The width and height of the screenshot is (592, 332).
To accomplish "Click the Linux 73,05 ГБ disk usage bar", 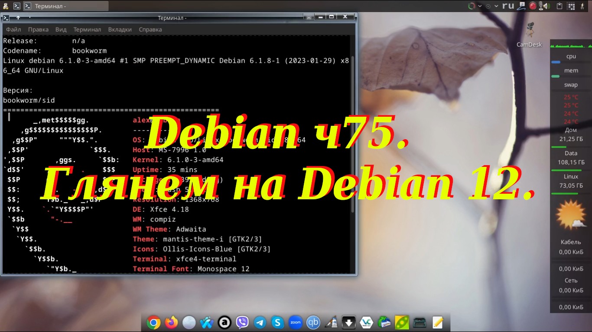I will point(571,194).
